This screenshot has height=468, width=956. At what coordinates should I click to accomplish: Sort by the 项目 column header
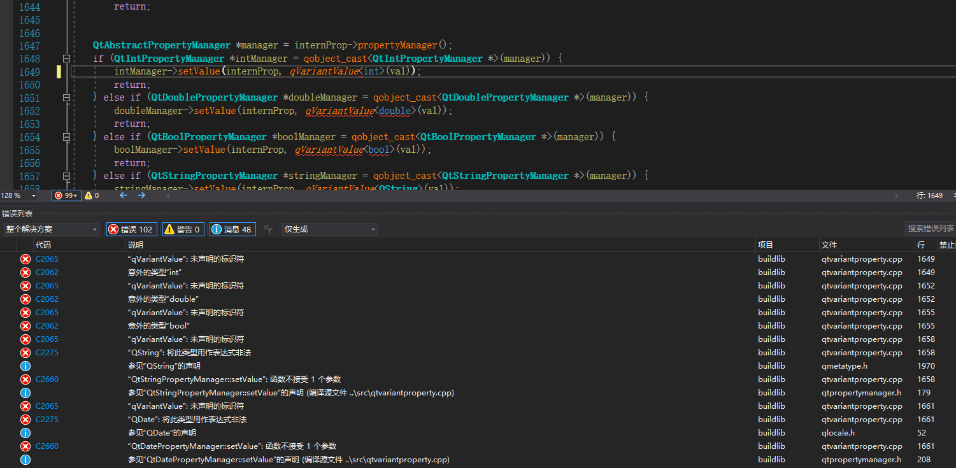click(x=766, y=245)
